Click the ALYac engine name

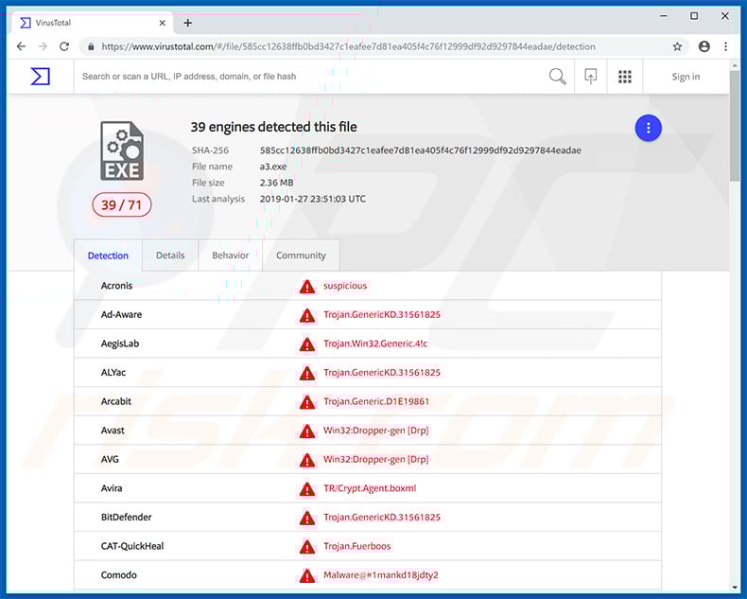tap(113, 373)
